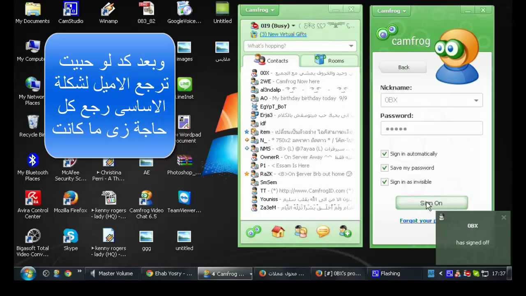This screenshot has width=526, height=296.
Task: Click the add contact icon
Action: click(x=346, y=232)
